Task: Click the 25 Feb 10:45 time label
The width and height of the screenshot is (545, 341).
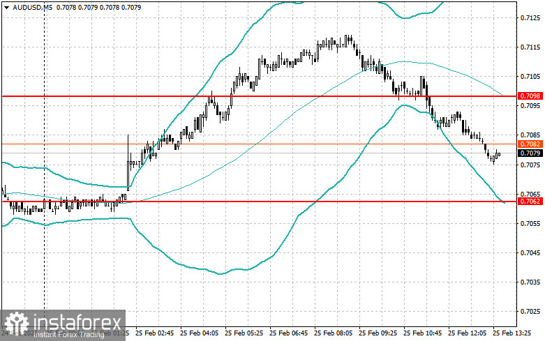Action: point(422,333)
